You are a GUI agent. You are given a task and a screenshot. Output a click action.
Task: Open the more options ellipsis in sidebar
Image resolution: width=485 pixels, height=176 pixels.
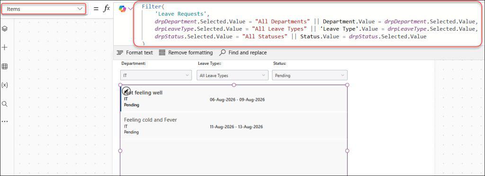click(5, 122)
